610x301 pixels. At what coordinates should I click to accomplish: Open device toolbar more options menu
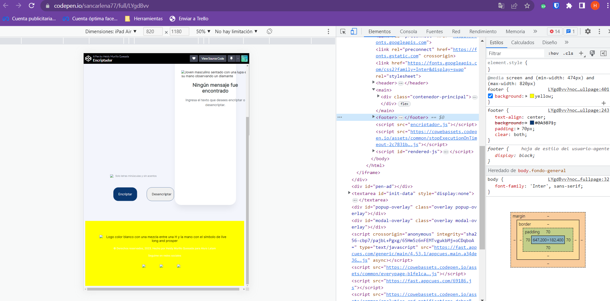(328, 31)
